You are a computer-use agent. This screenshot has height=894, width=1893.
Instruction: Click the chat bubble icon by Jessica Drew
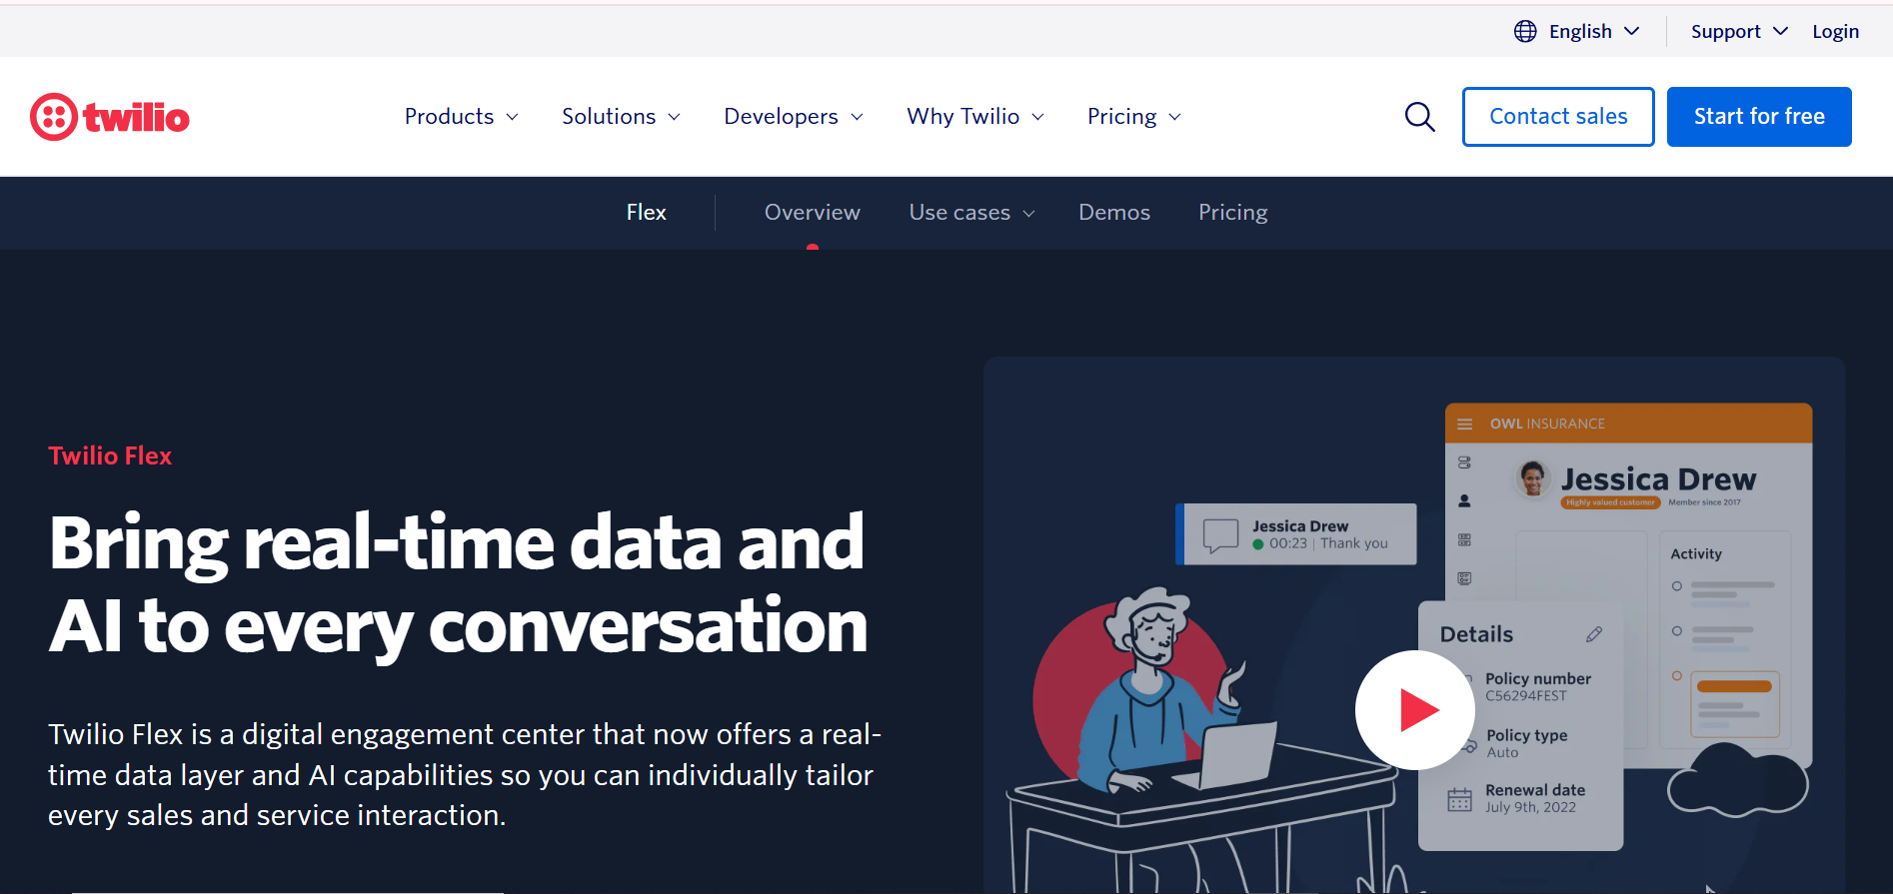(x=1220, y=535)
